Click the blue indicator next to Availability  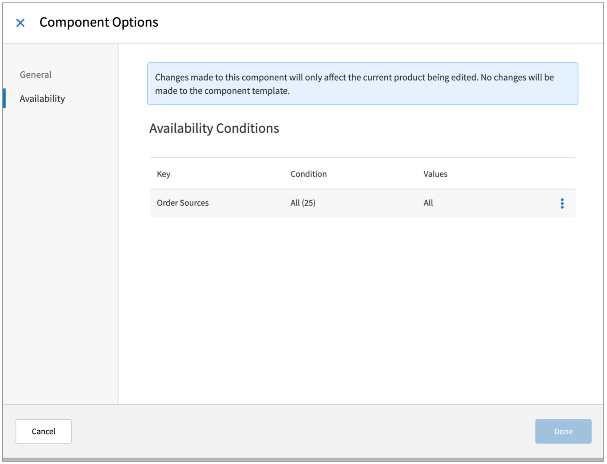5,98
